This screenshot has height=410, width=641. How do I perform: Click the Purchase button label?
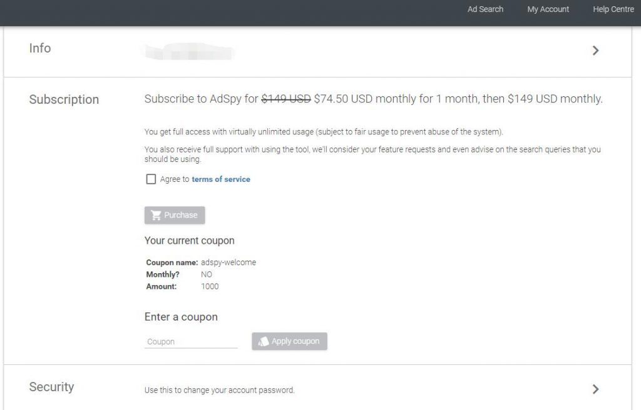tap(181, 215)
